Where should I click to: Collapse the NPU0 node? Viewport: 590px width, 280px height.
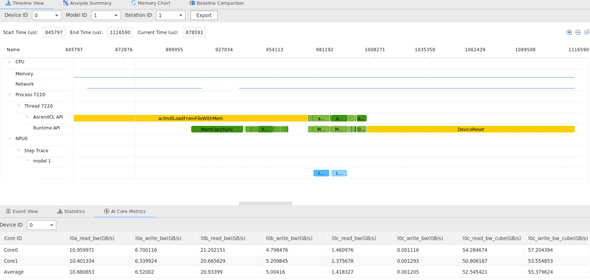click(10, 138)
